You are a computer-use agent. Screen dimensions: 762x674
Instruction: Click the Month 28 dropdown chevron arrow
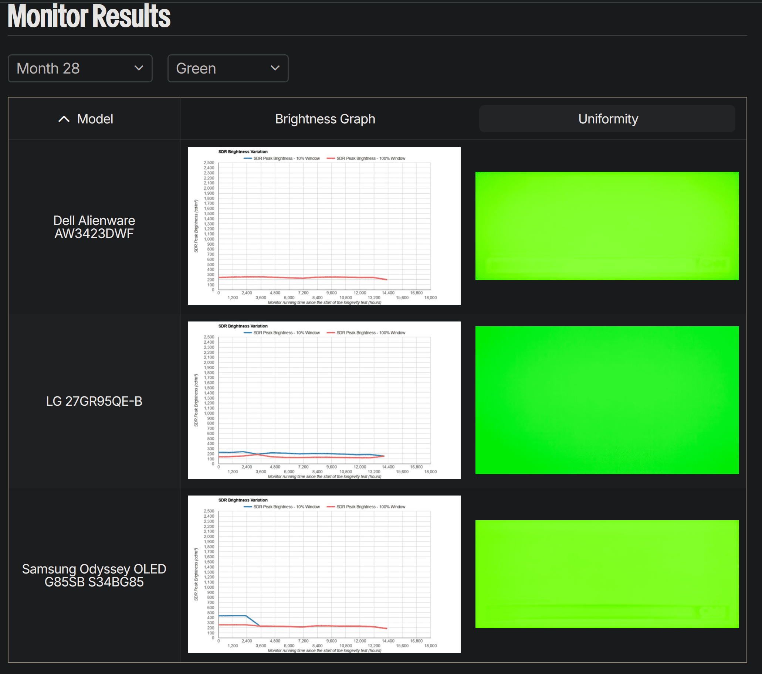click(139, 68)
